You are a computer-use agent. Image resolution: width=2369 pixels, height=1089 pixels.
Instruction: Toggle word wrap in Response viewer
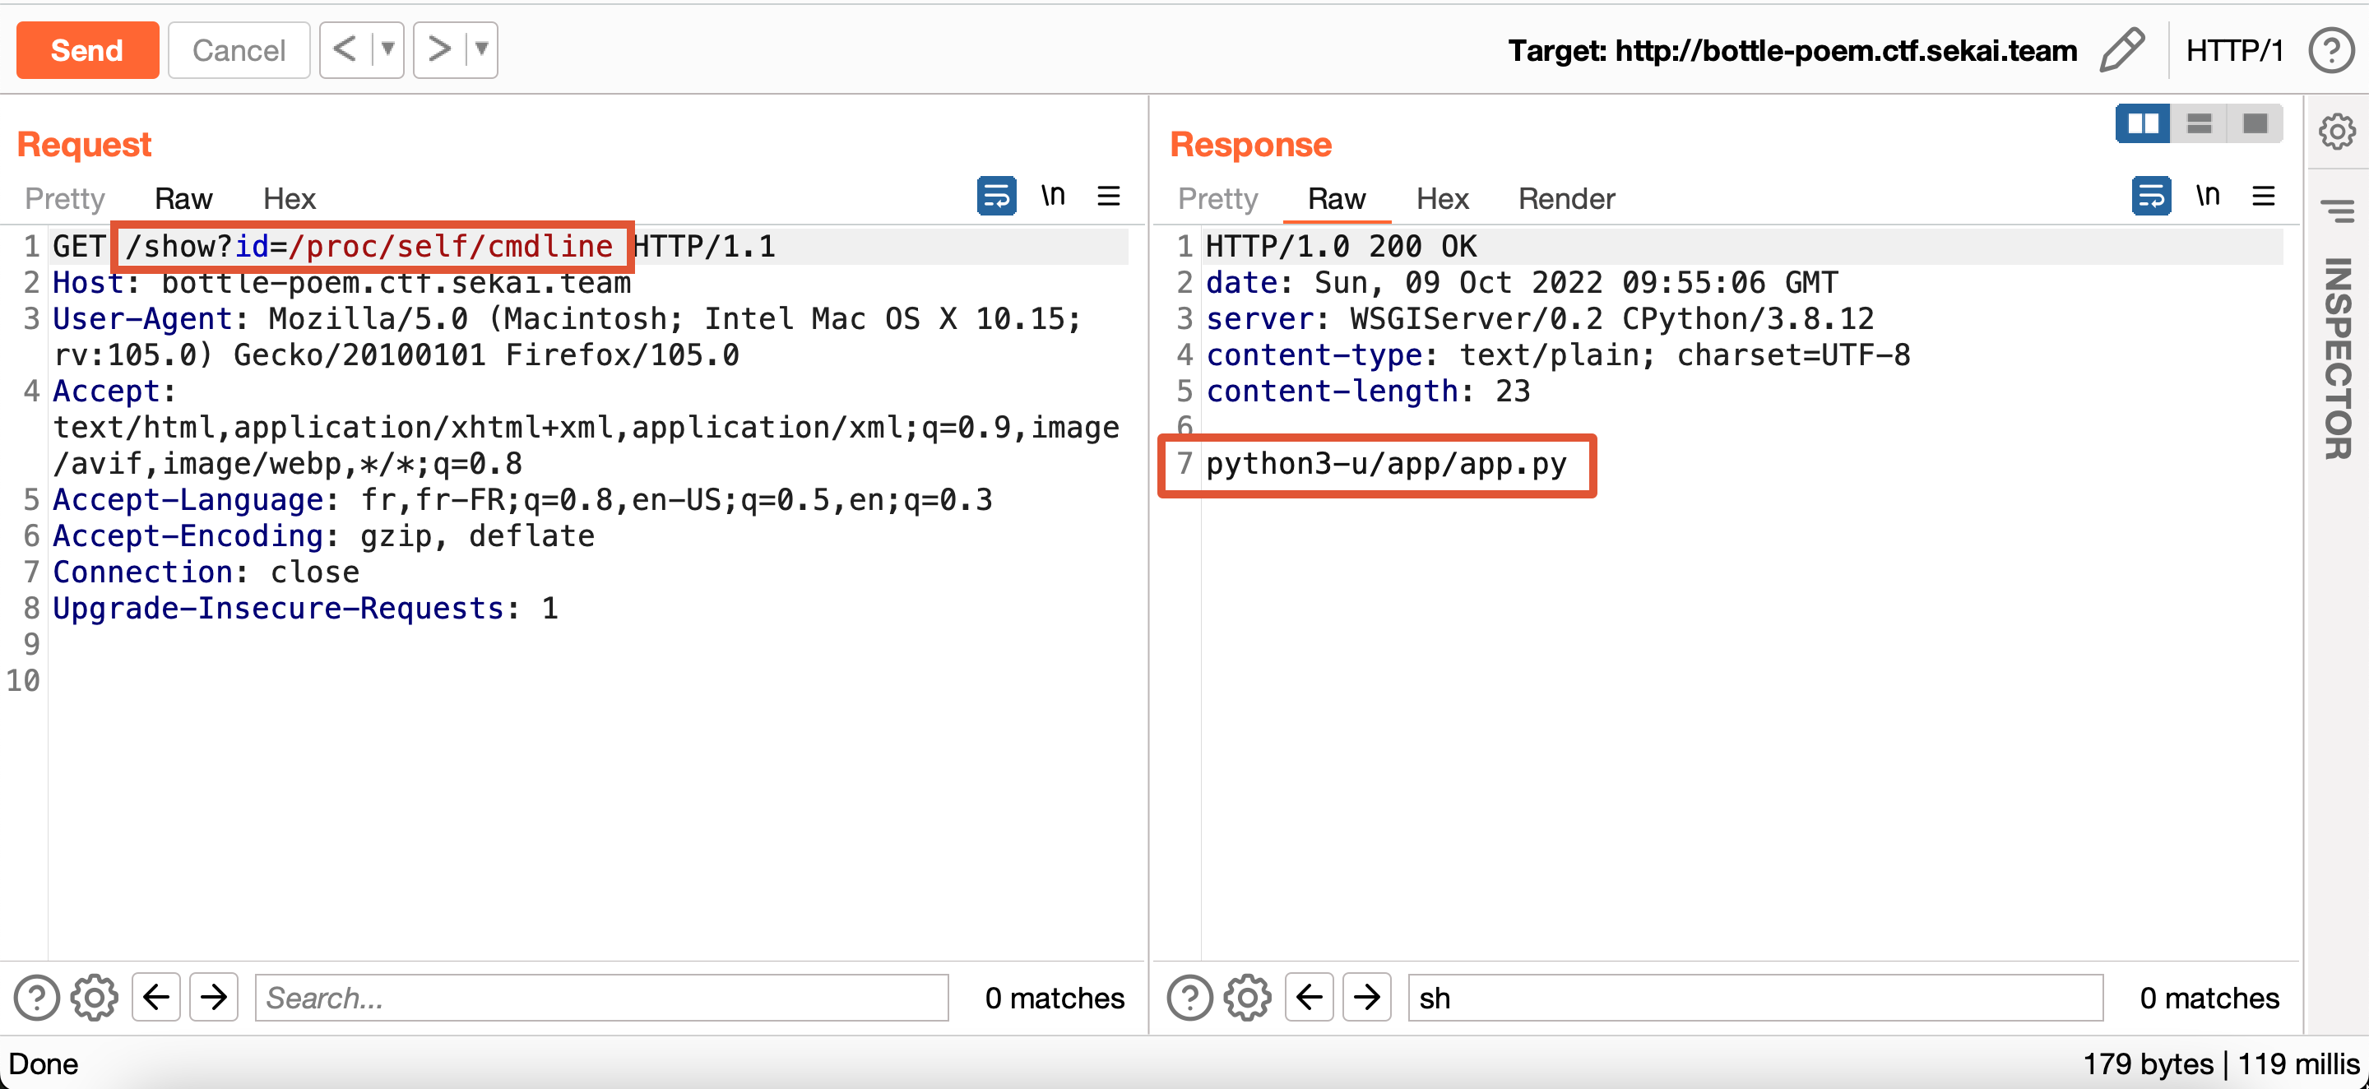2151,195
